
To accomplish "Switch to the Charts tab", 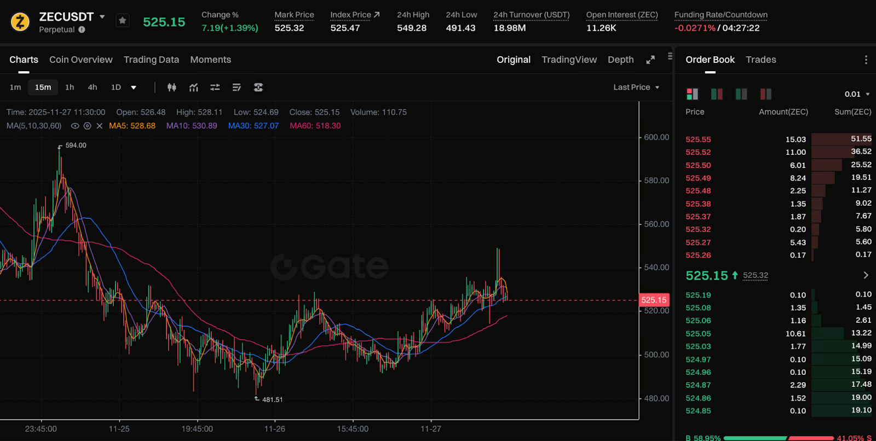I will coord(24,60).
